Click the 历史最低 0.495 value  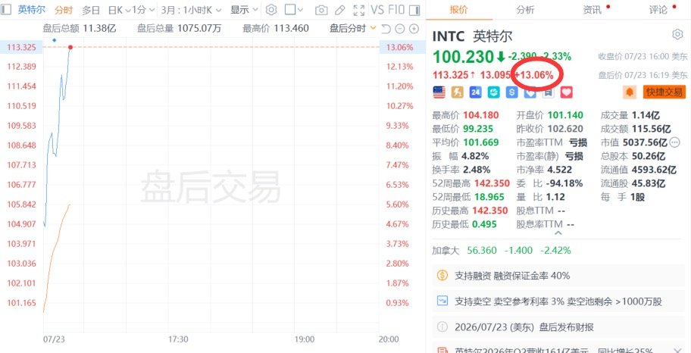pos(484,224)
